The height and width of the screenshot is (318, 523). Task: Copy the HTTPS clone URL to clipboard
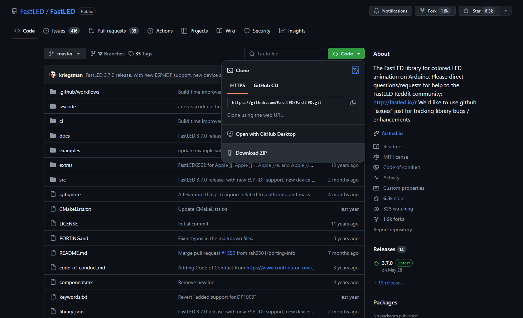353,103
